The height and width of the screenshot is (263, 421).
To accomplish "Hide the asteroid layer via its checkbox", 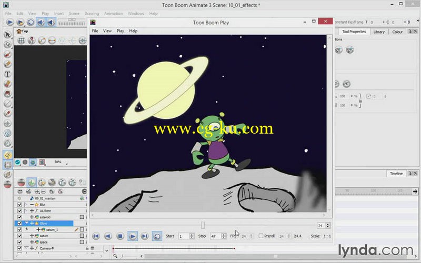I will point(19,217).
